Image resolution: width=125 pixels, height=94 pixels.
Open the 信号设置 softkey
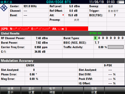click(x=94, y=90)
